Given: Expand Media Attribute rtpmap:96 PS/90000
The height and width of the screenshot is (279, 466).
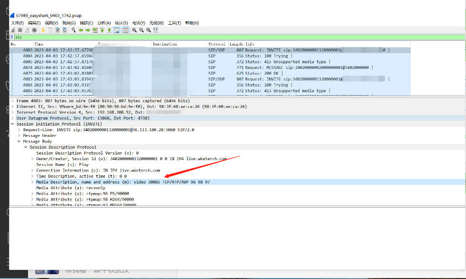Looking at the screenshot, I should pyautogui.click(x=32, y=193).
